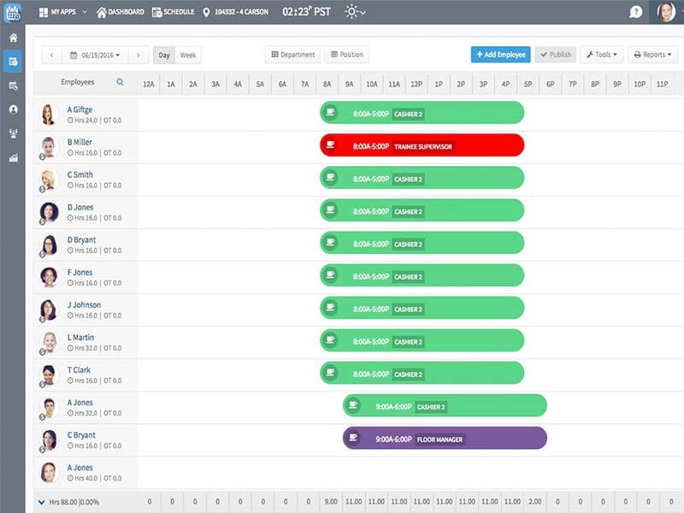684x513 pixels.
Task: Select D Bryant cashier 2 shift
Action: [422, 243]
